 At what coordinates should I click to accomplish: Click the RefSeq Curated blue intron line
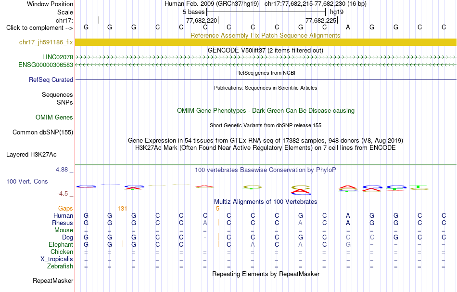[x=266, y=80]
